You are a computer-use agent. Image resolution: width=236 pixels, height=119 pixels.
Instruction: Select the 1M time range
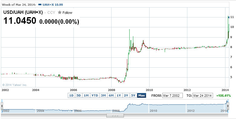point(86,95)
